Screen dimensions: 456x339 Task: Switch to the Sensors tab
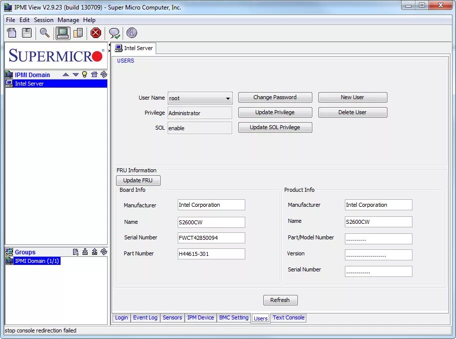pos(172,317)
